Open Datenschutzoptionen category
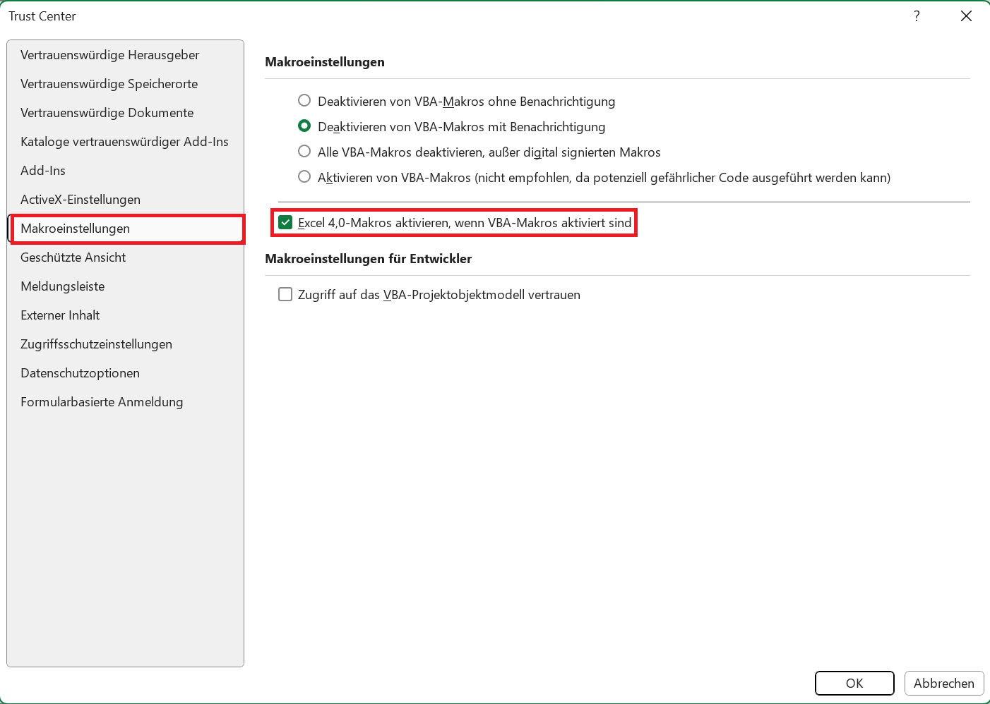 (x=125, y=373)
